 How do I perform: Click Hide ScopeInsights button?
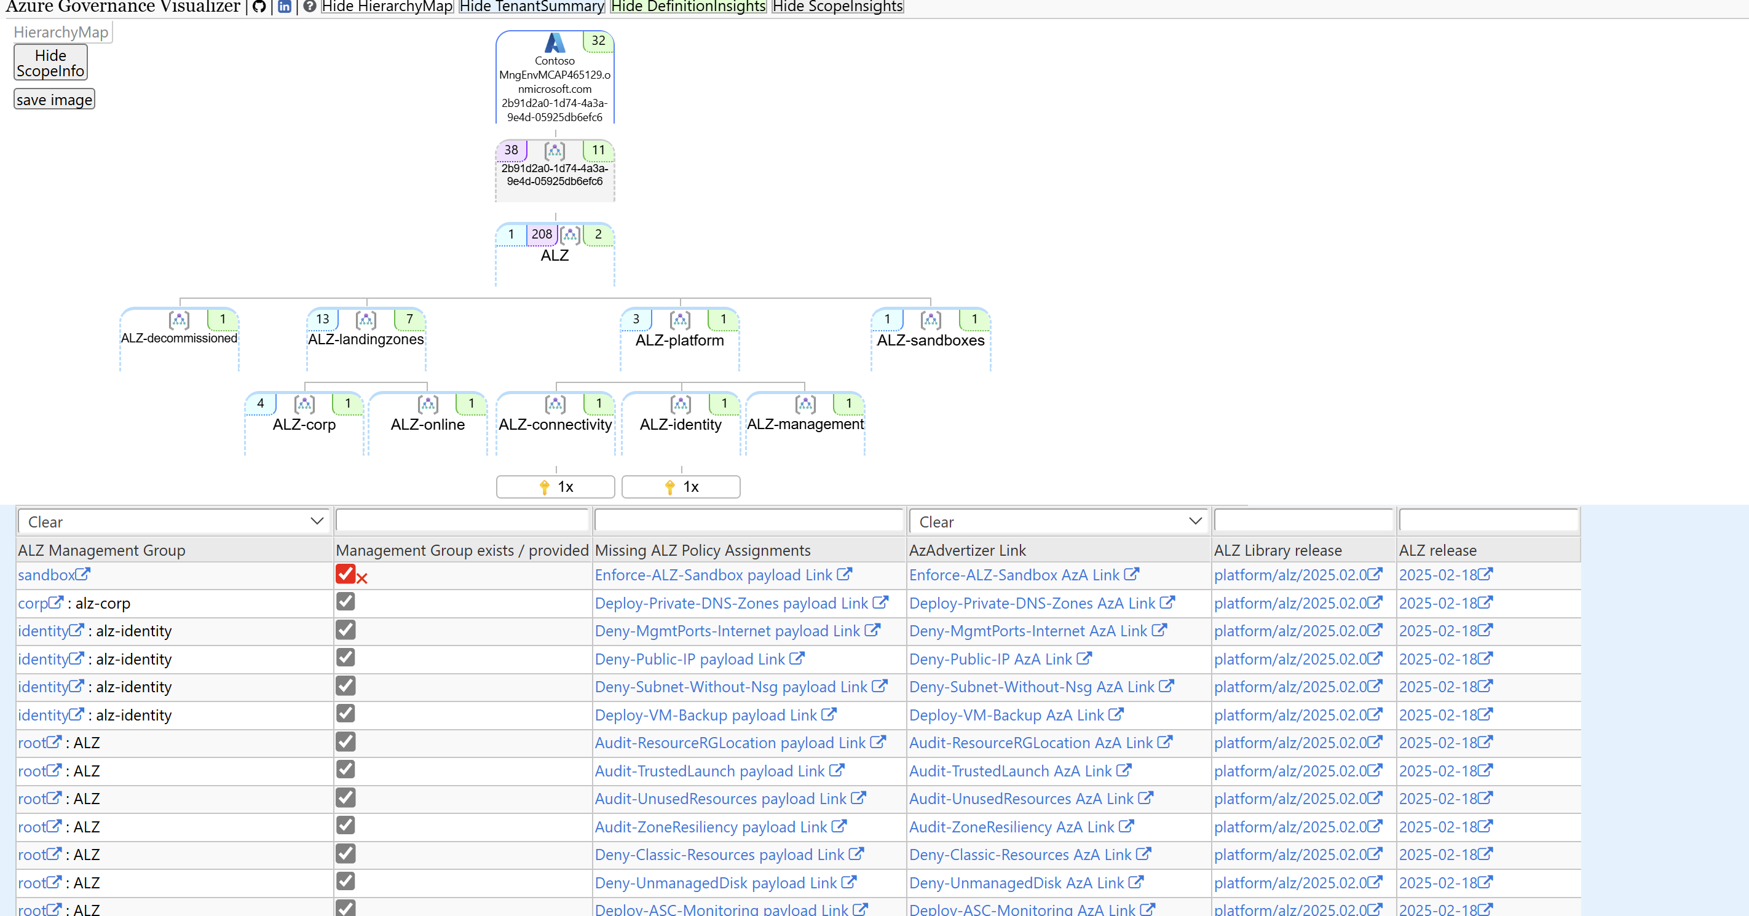pos(838,7)
